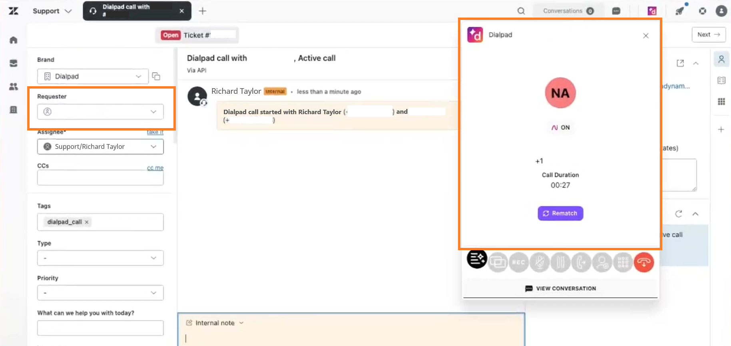
Task: Remove the dialpad_call tag
Action: tap(86, 222)
